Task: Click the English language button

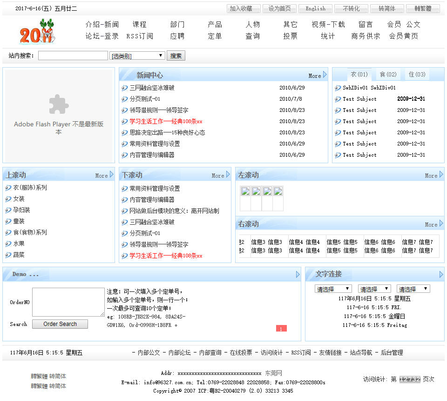Action: click(315, 8)
